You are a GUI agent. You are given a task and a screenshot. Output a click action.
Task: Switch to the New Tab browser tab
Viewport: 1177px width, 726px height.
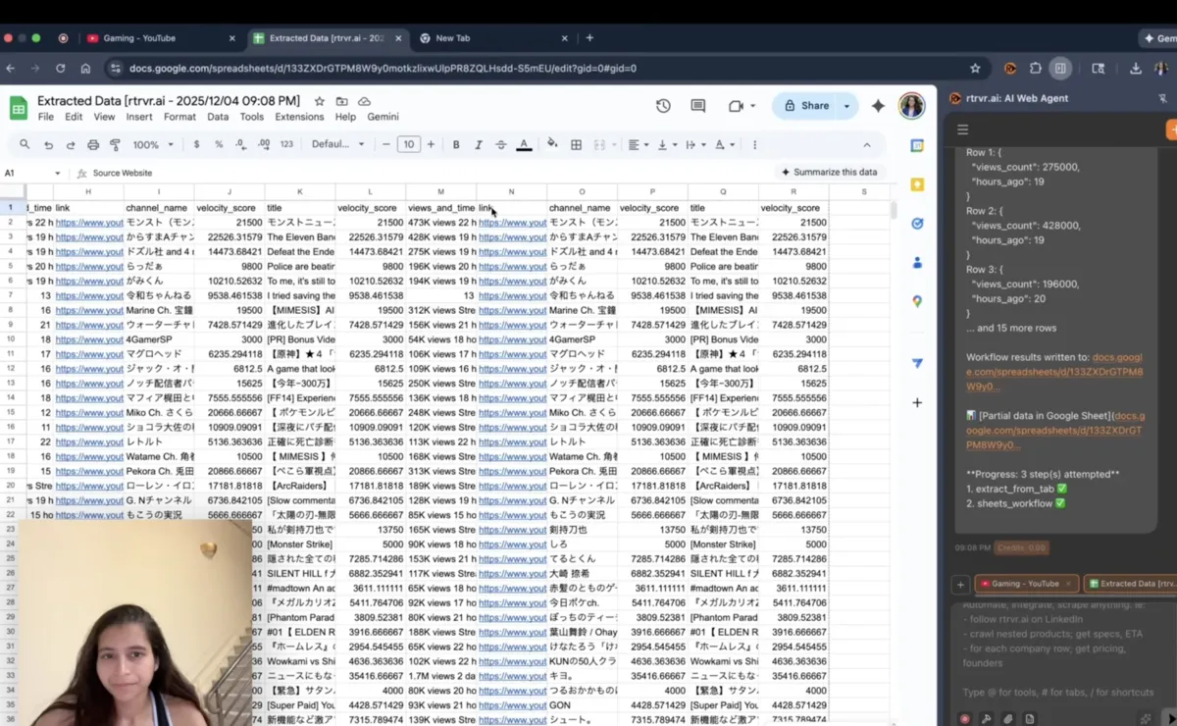coord(494,38)
